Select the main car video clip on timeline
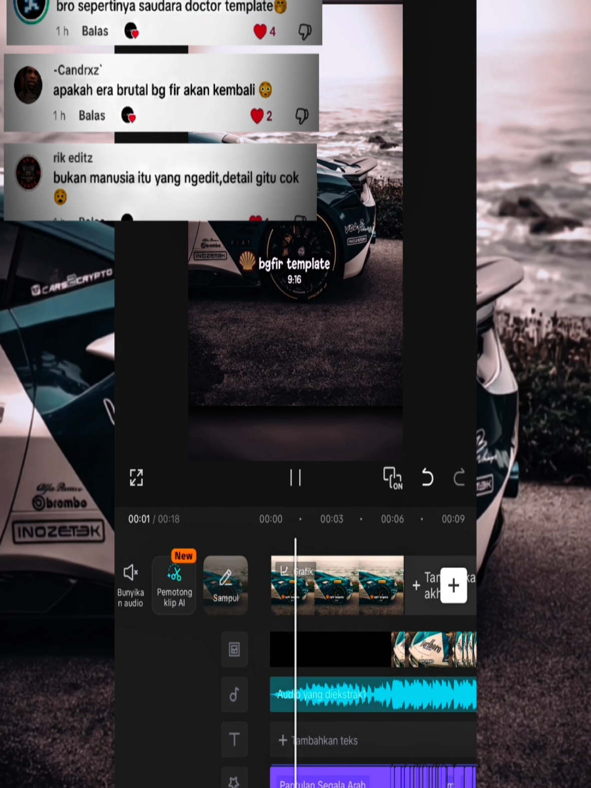This screenshot has width=591, height=788. point(337,585)
